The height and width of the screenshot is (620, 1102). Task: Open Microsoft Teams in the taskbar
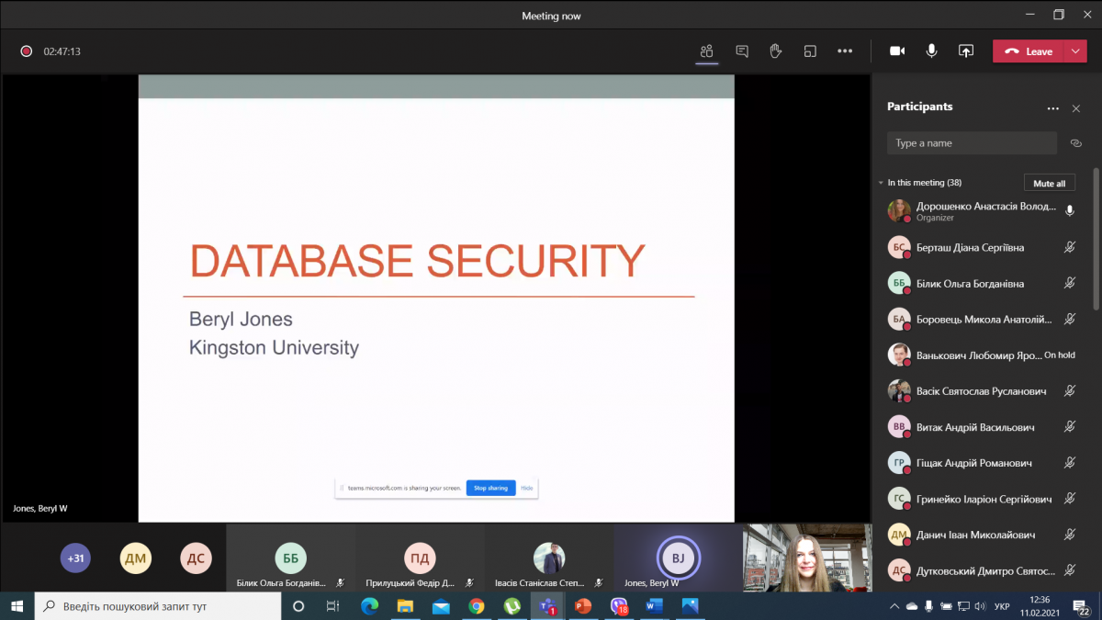tap(546, 606)
